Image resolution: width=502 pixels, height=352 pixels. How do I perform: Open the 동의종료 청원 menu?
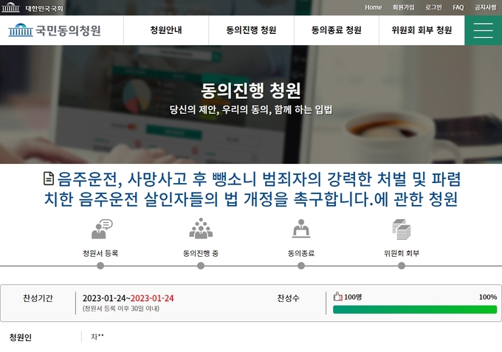336,30
